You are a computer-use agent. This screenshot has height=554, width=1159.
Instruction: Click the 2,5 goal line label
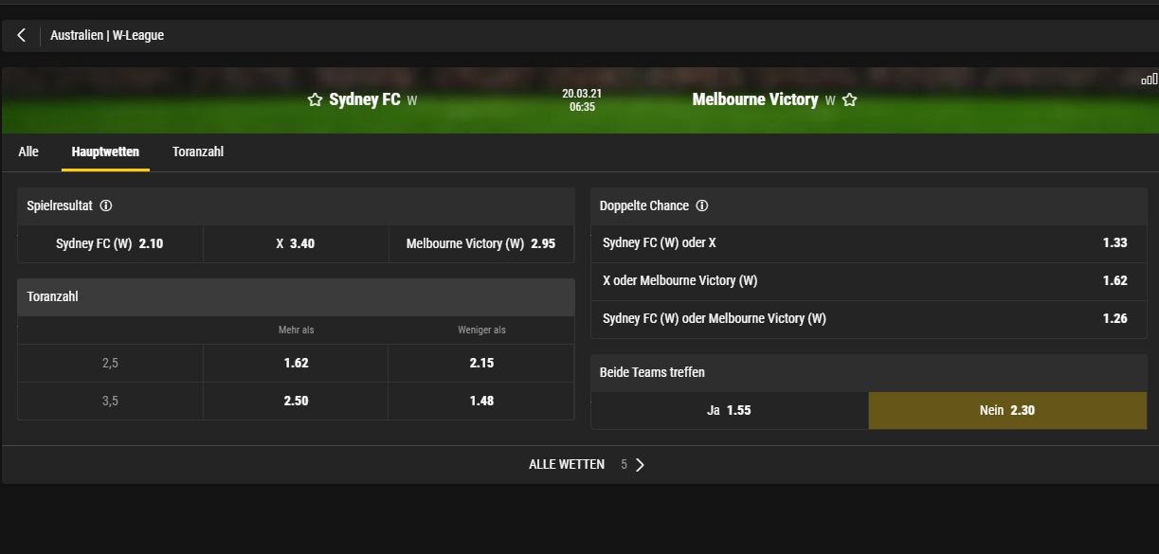pyautogui.click(x=110, y=363)
